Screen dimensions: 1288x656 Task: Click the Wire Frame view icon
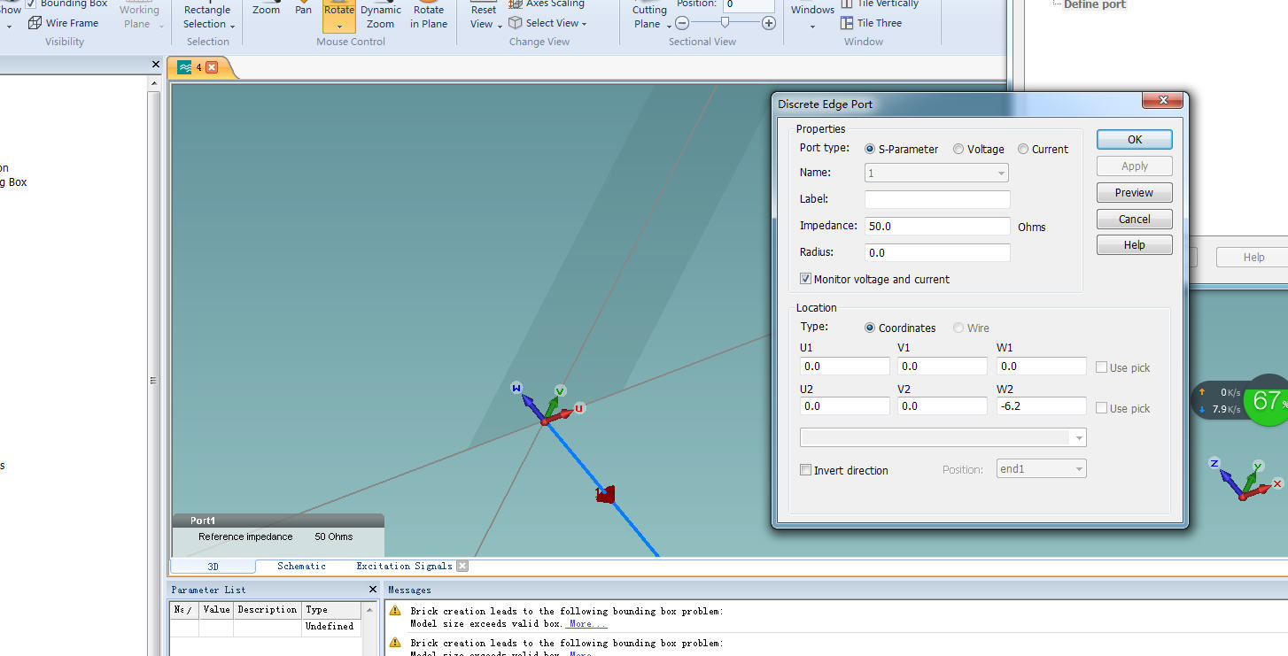tap(35, 23)
